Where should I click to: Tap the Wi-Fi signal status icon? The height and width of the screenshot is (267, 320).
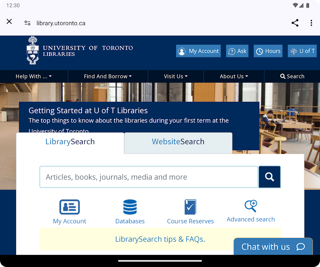click(x=295, y=5)
